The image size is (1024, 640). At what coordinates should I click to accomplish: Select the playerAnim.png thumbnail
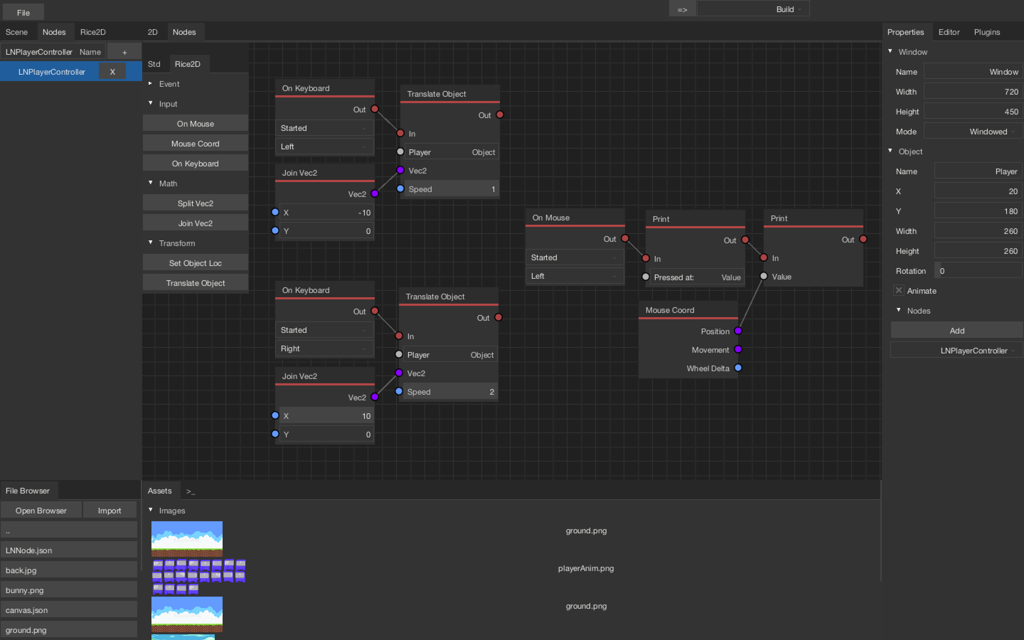pos(198,576)
